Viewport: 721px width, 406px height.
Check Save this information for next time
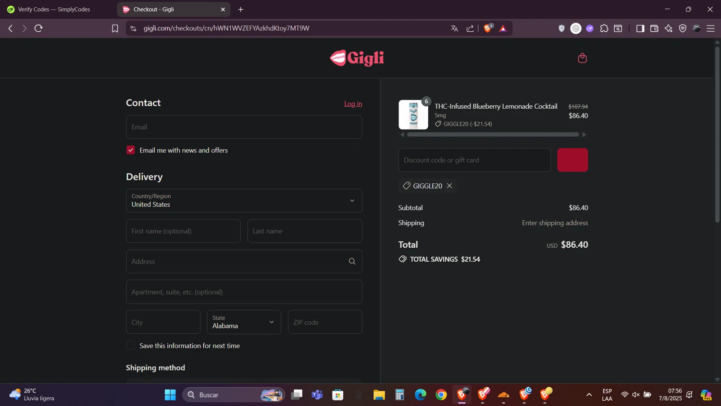tap(131, 345)
